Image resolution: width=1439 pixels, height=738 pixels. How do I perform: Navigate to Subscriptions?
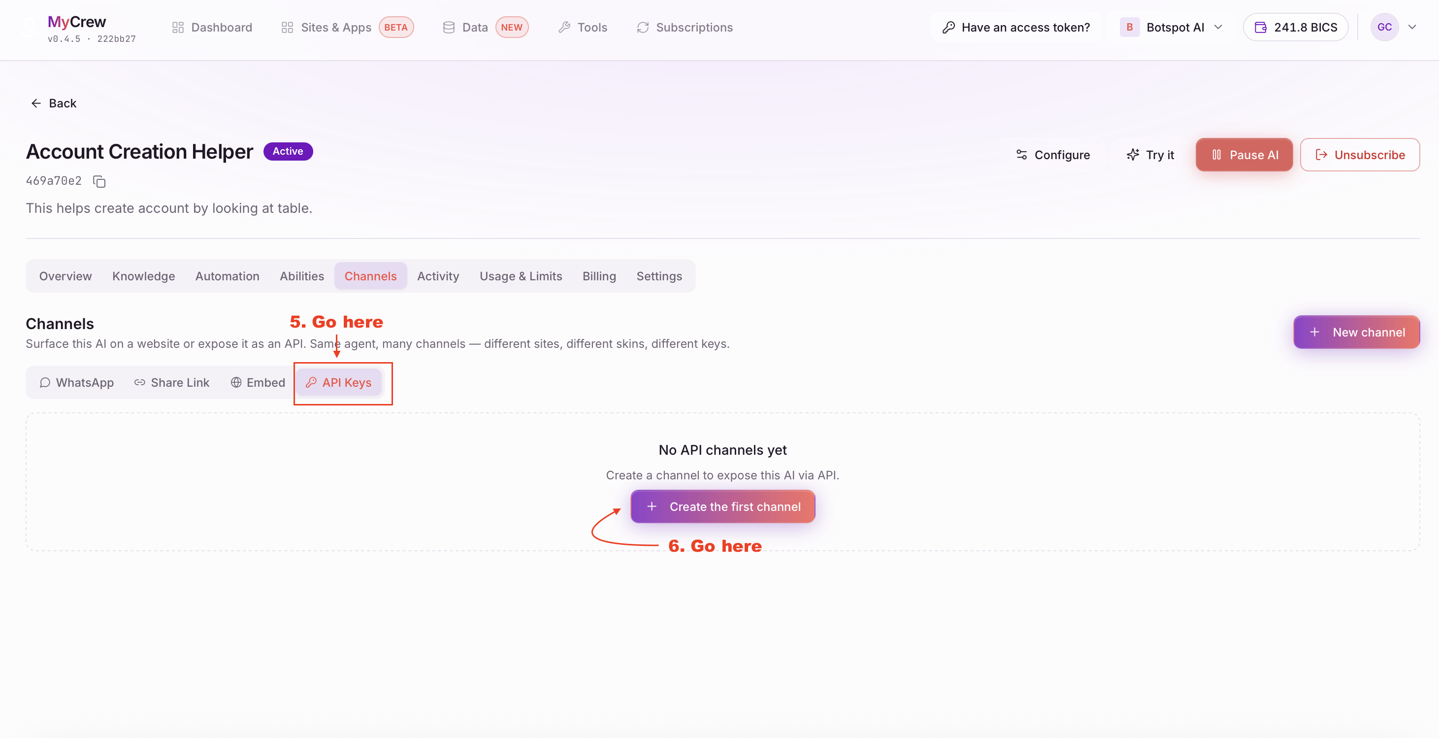point(685,28)
